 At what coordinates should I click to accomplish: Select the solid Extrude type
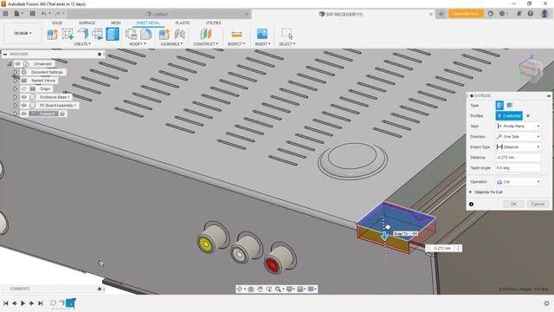coord(499,105)
